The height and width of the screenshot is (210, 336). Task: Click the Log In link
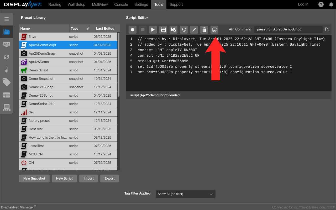coord(303,4)
